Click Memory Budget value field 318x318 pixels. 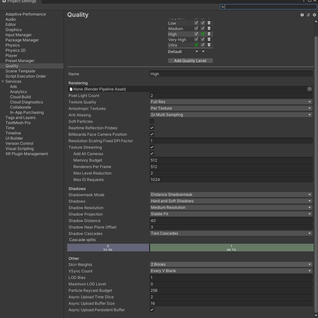coord(231,160)
